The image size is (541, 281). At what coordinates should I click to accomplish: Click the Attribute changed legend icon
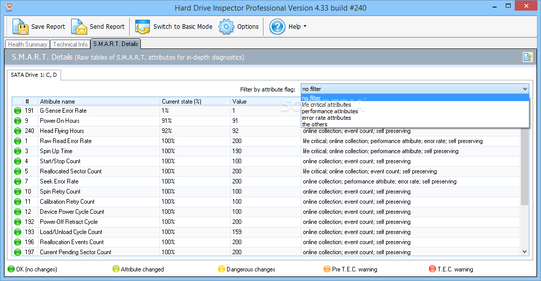(116, 269)
